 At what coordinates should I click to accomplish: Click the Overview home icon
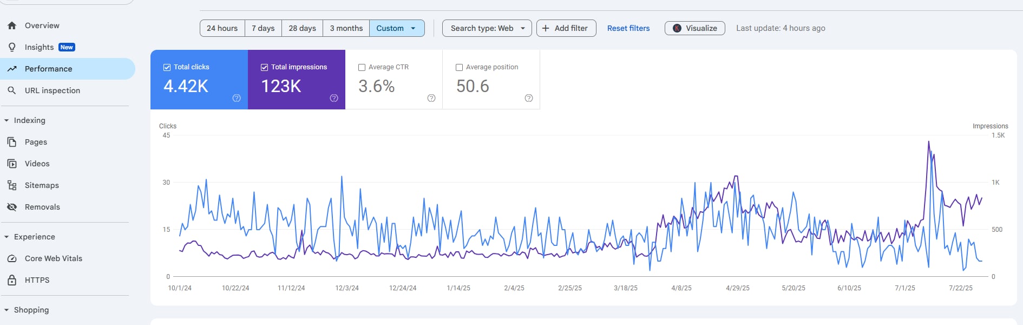tap(12, 25)
